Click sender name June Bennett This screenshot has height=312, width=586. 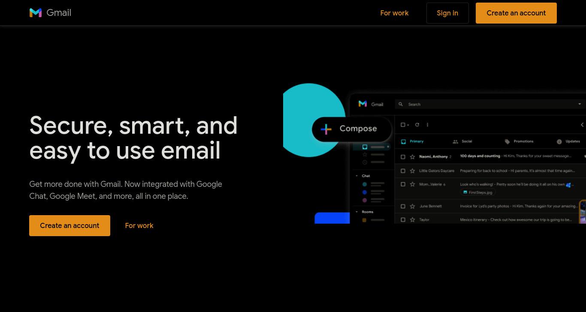coord(430,206)
